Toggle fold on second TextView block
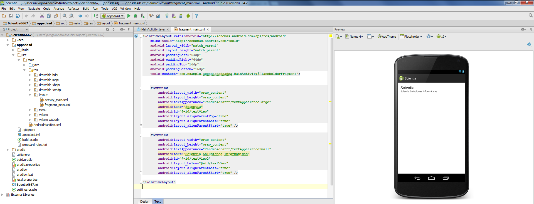 pyautogui.click(x=141, y=135)
